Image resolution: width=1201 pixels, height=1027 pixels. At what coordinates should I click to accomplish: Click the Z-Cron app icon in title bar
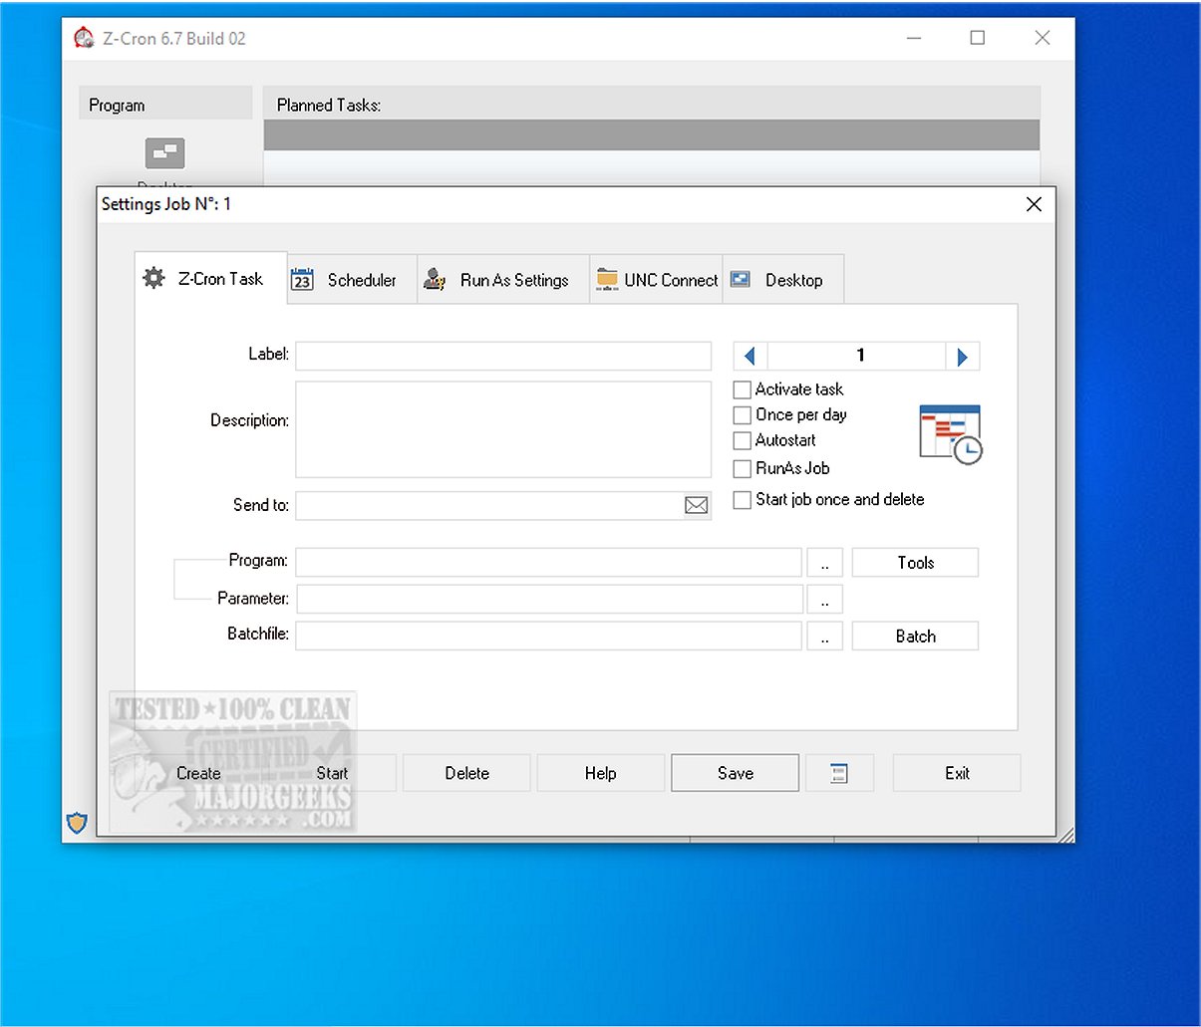[84, 39]
